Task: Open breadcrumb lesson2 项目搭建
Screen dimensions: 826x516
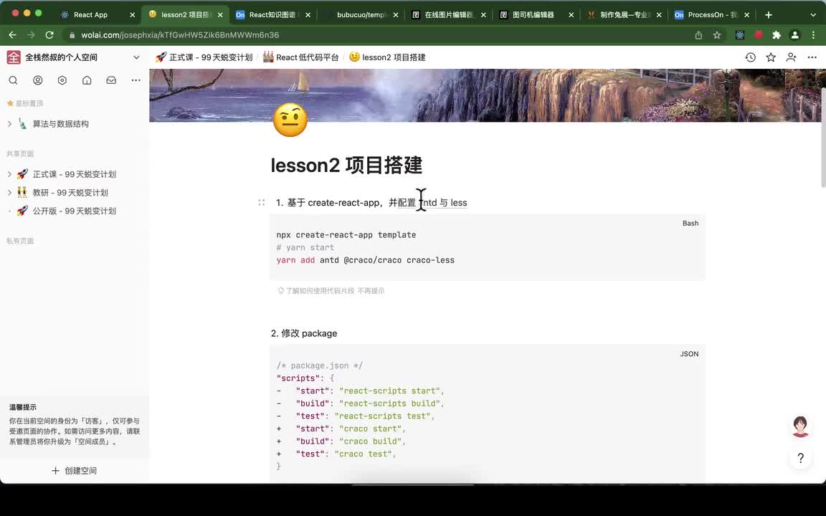Action: pos(387,57)
